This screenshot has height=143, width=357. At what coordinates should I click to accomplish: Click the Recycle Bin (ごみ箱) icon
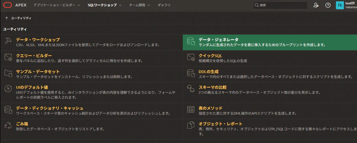pos(8,125)
